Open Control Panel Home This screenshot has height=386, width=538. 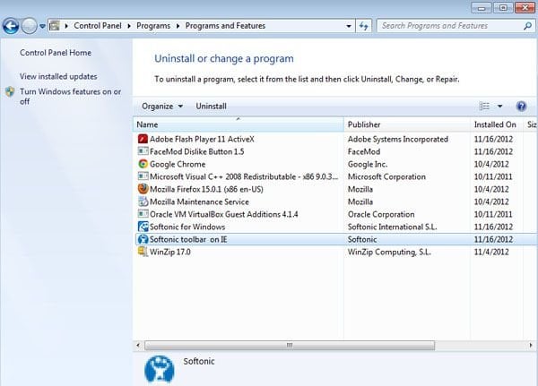[56, 53]
